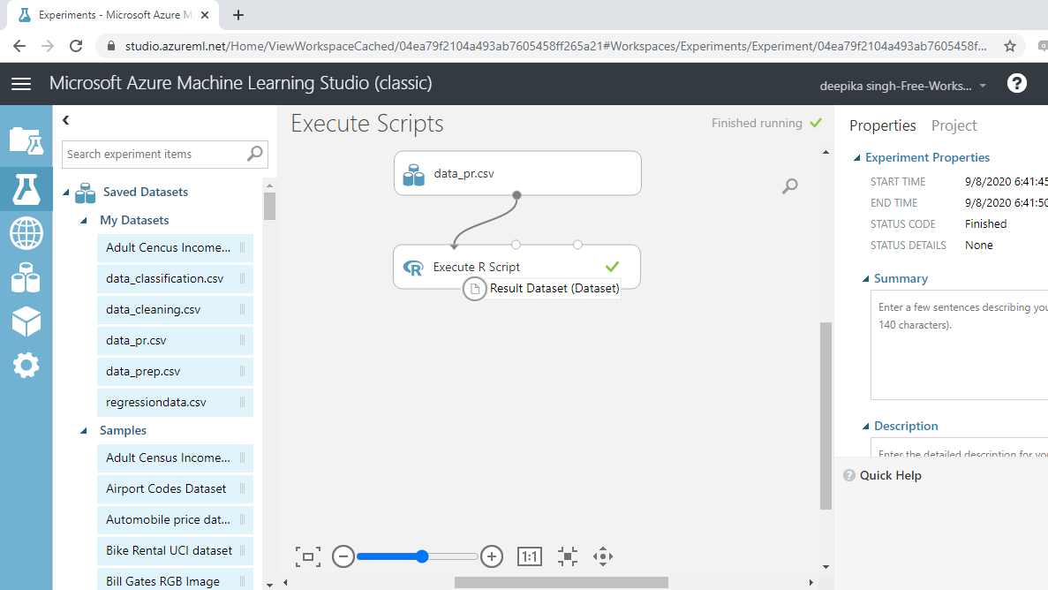Image resolution: width=1048 pixels, height=590 pixels.
Task: Open Settings gear icon in sidebar
Action: pos(26,366)
